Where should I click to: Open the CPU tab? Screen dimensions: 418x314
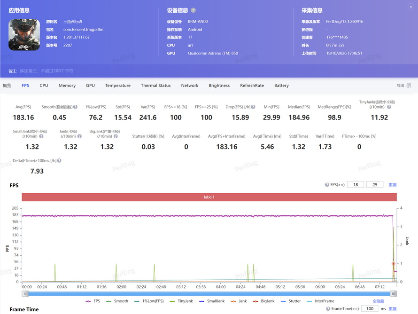click(x=44, y=86)
